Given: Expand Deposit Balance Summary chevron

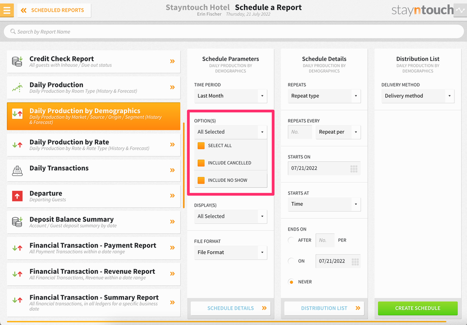Looking at the screenshot, I should click(x=172, y=221).
